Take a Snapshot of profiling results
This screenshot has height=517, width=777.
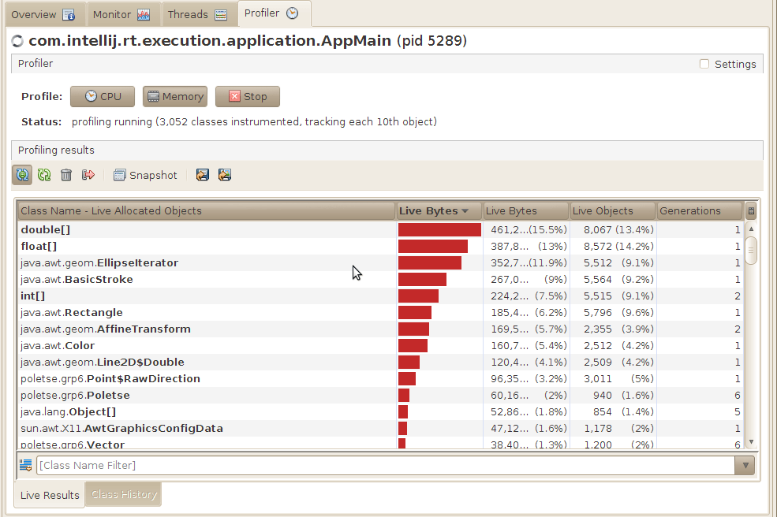coord(145,175)
